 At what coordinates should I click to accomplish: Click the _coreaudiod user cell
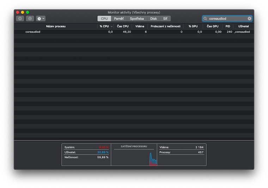click(242, 32)
